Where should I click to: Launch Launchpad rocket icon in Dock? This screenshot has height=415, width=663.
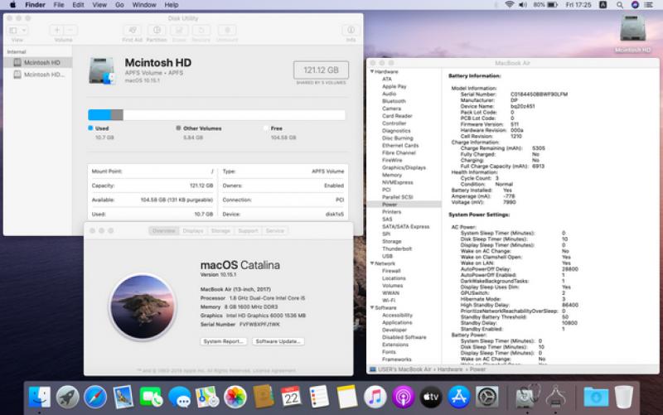[68, 397]
